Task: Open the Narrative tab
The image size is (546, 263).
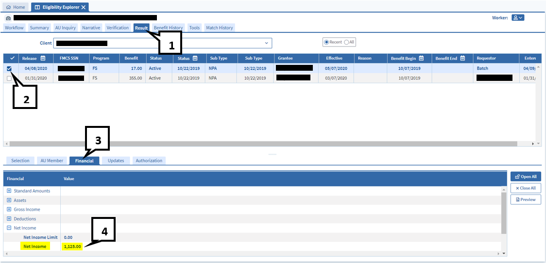Action: tap(91, 28)
